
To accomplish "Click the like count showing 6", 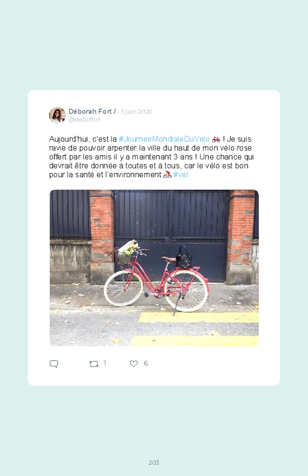I will 146,363.
